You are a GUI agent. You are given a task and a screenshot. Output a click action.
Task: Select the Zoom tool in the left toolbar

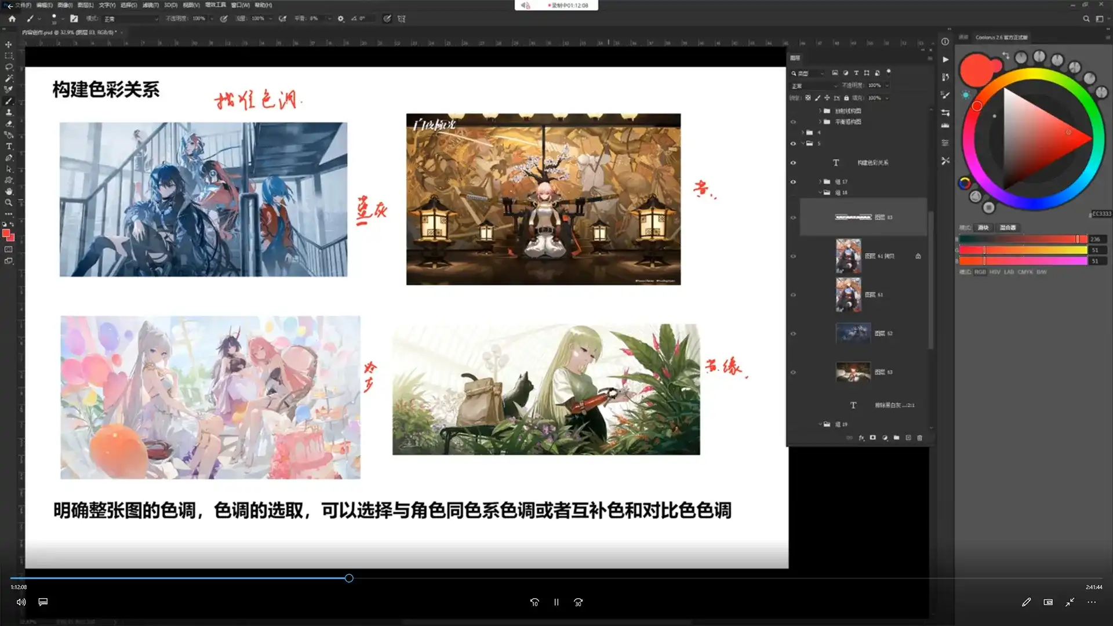[9, 202]
